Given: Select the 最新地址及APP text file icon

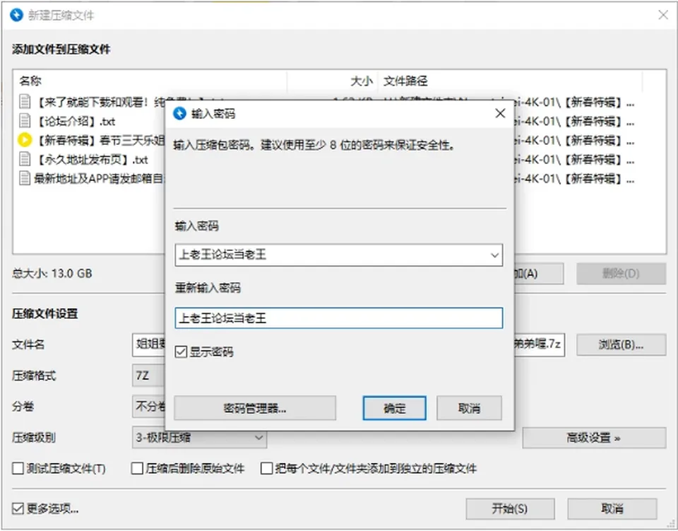Looking at the screenshot, I should click(25, 178).
